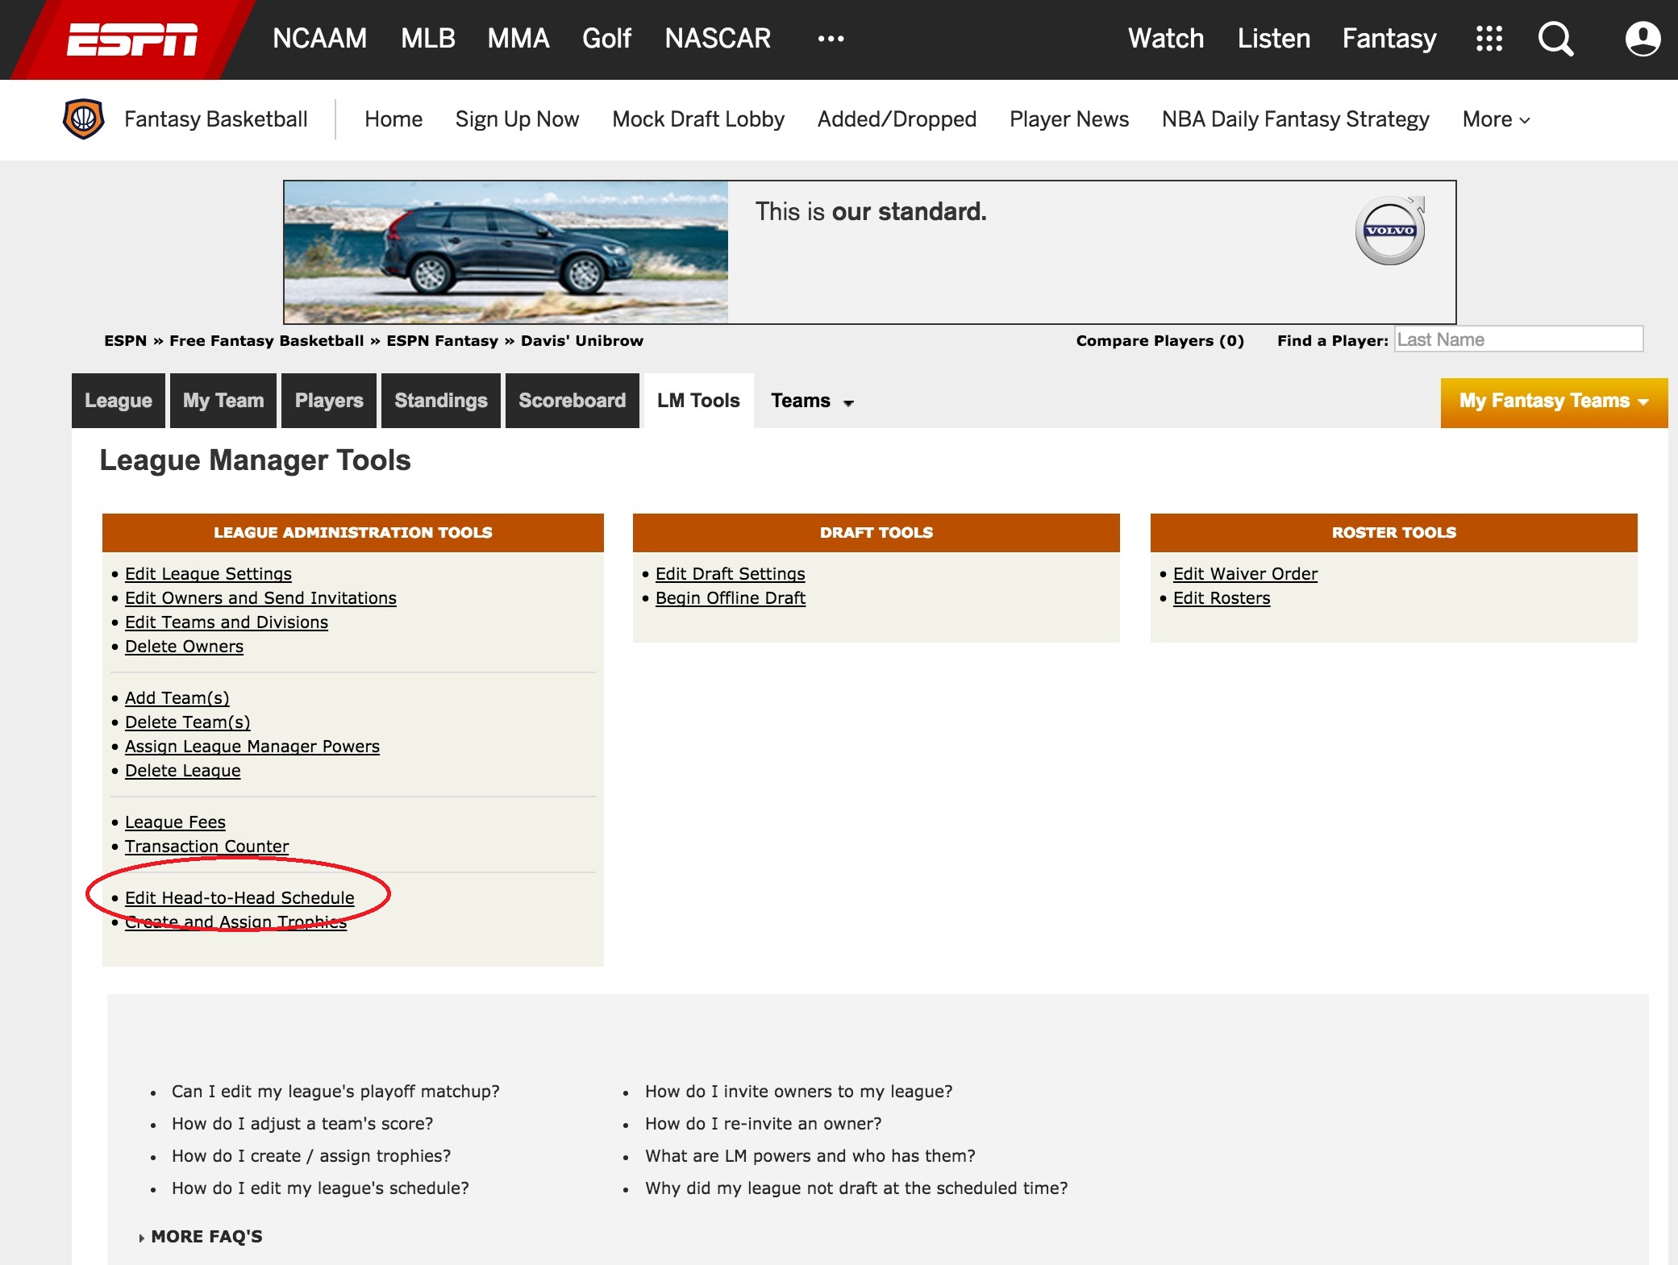The image size is (1678, 1265).
Task: Select the LM Tools tab
Action: click(x=698, y=401)
